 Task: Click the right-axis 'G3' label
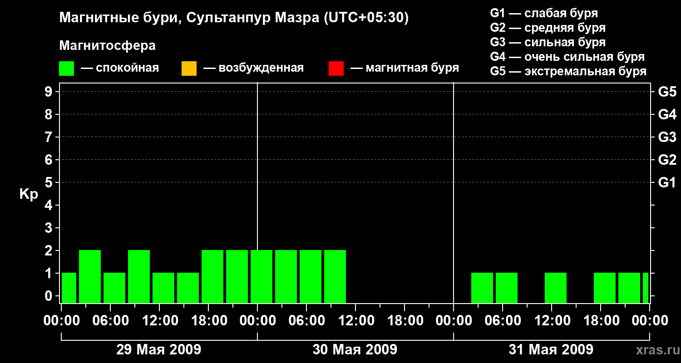667,137
